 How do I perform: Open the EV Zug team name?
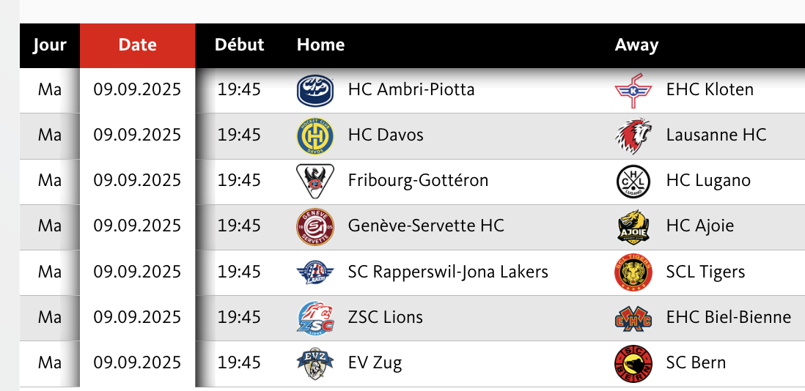[x=375, y=363]
